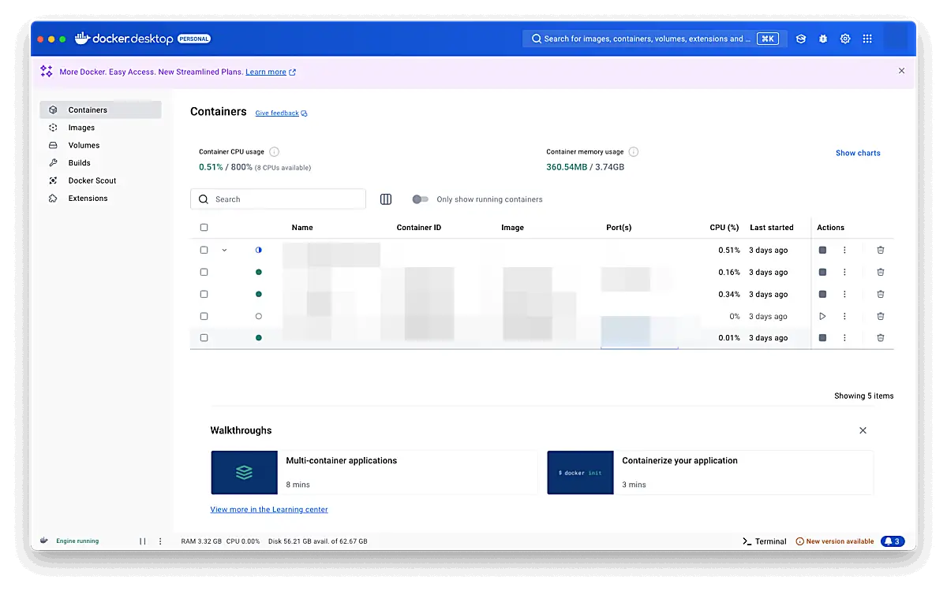Sort by the Last started column header
Viewport: 947px width, 591px height.
click(772, 228)
